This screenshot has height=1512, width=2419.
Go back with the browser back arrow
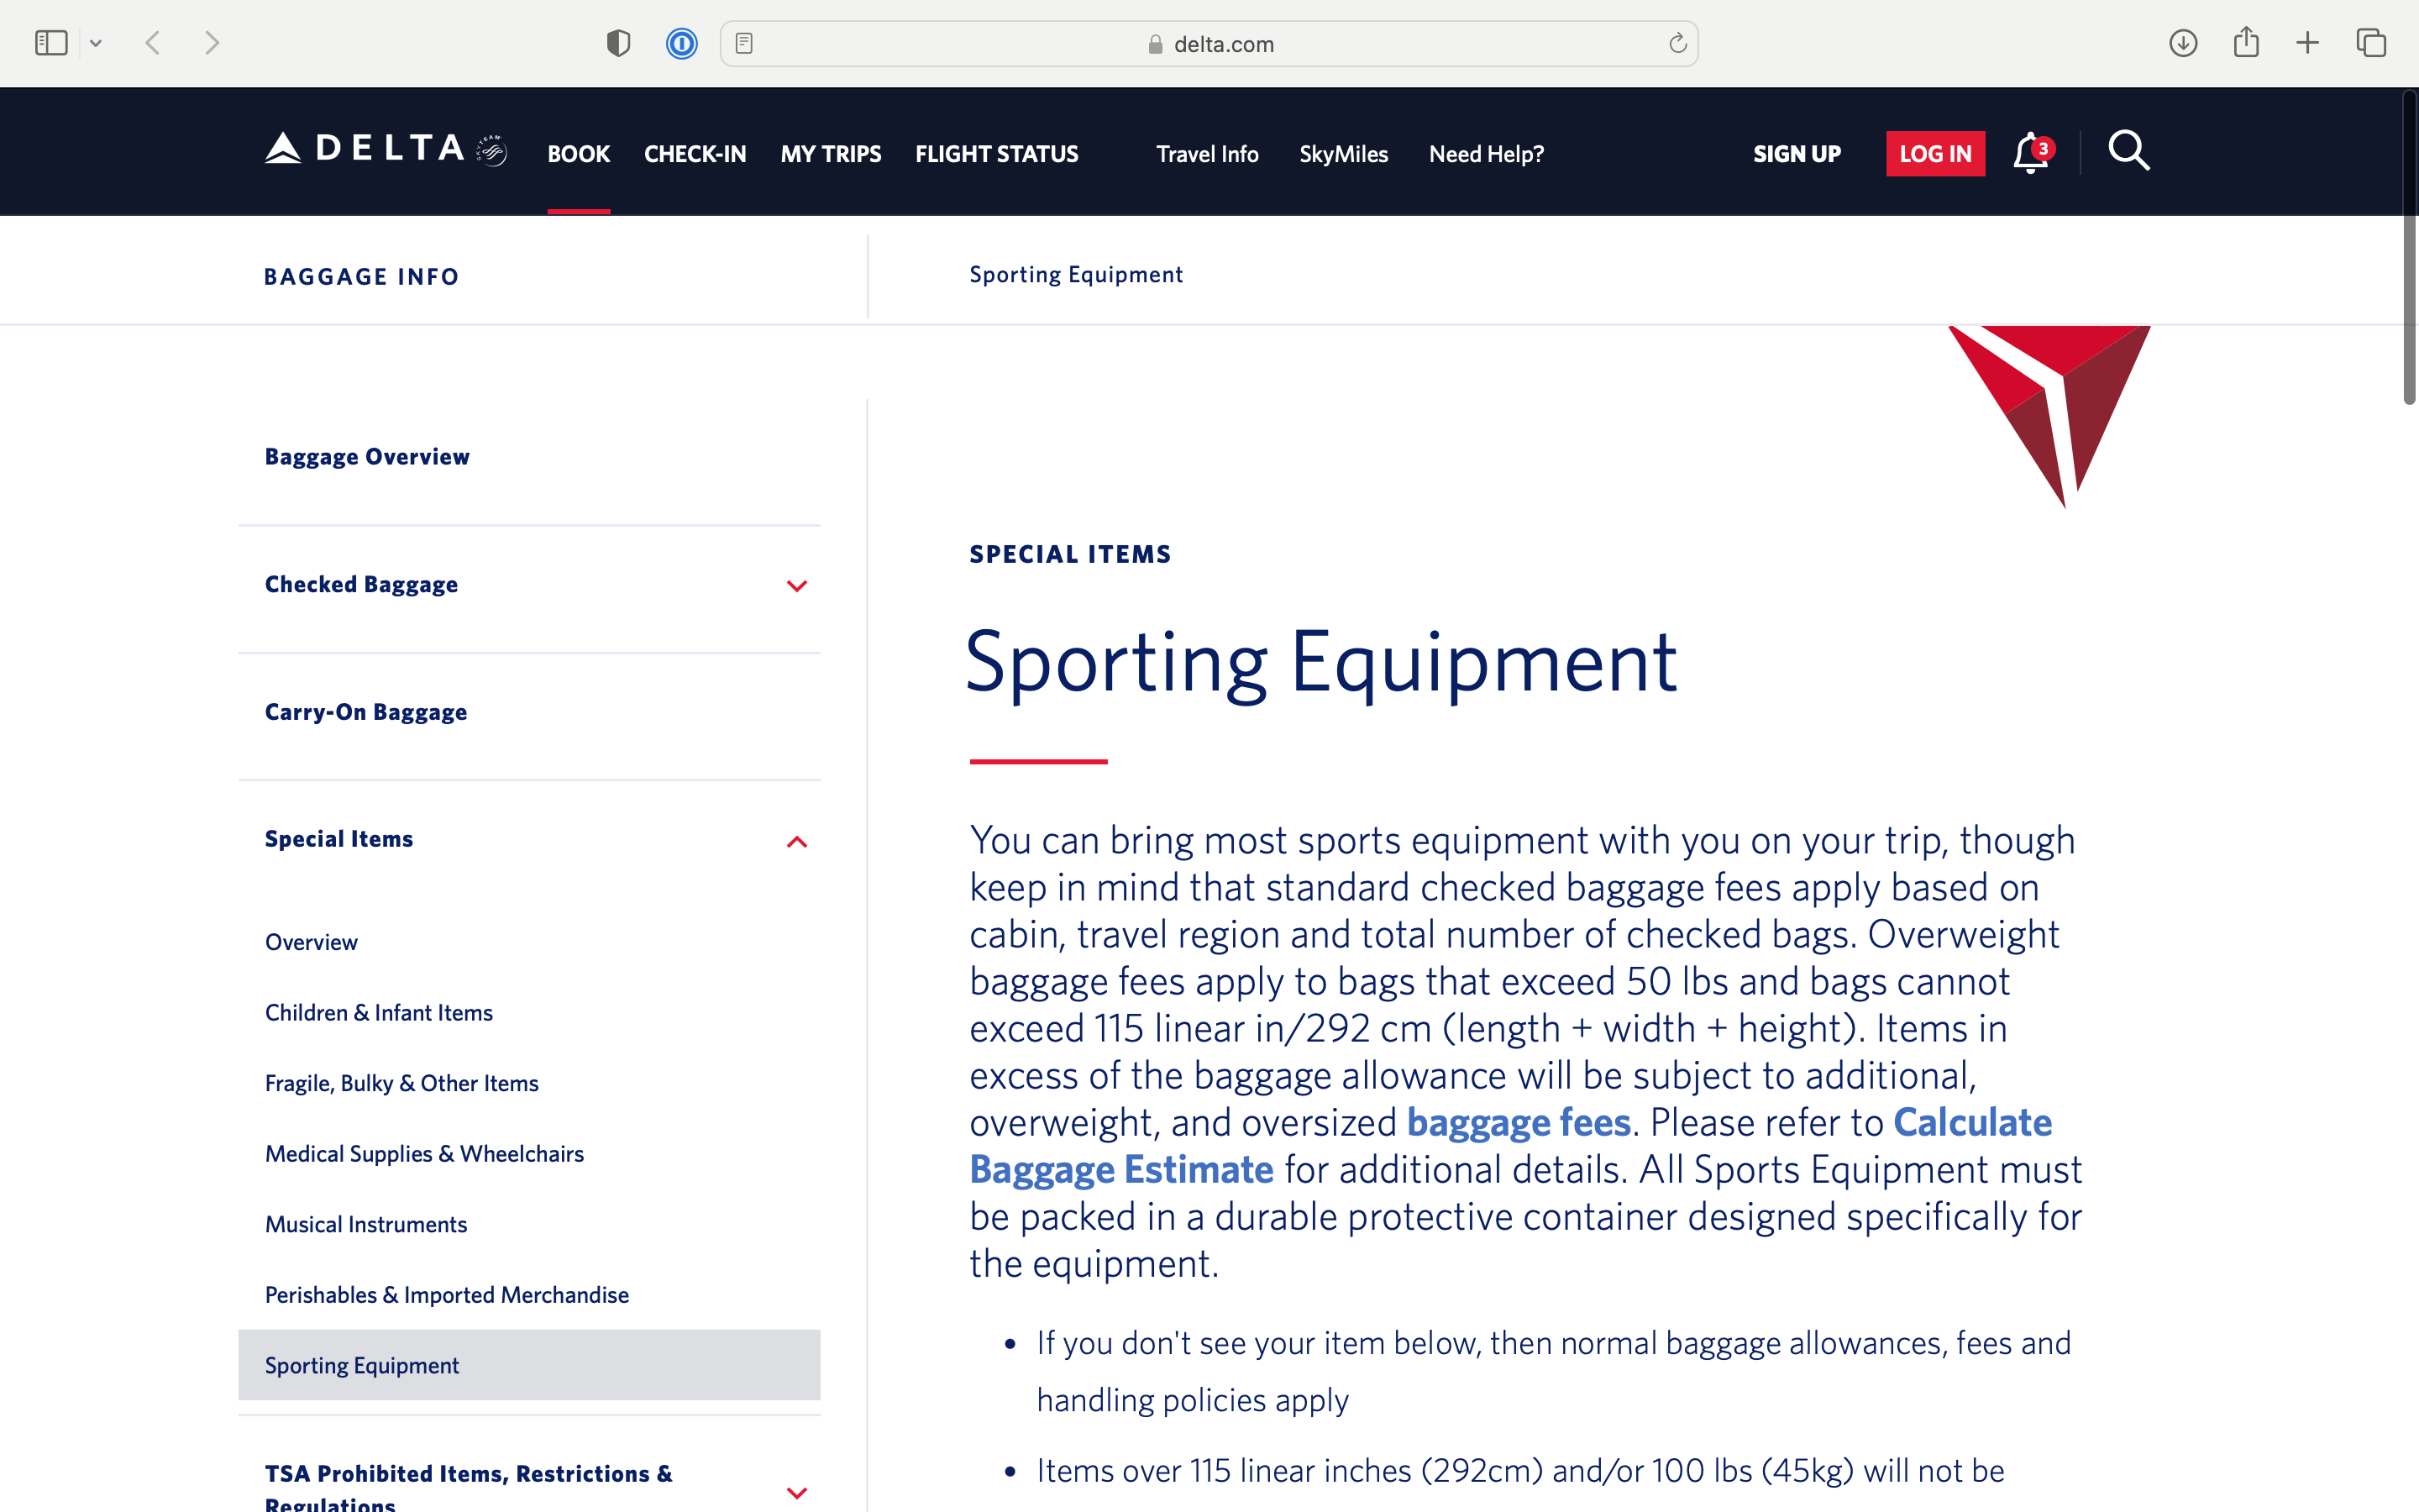[153, 43]
